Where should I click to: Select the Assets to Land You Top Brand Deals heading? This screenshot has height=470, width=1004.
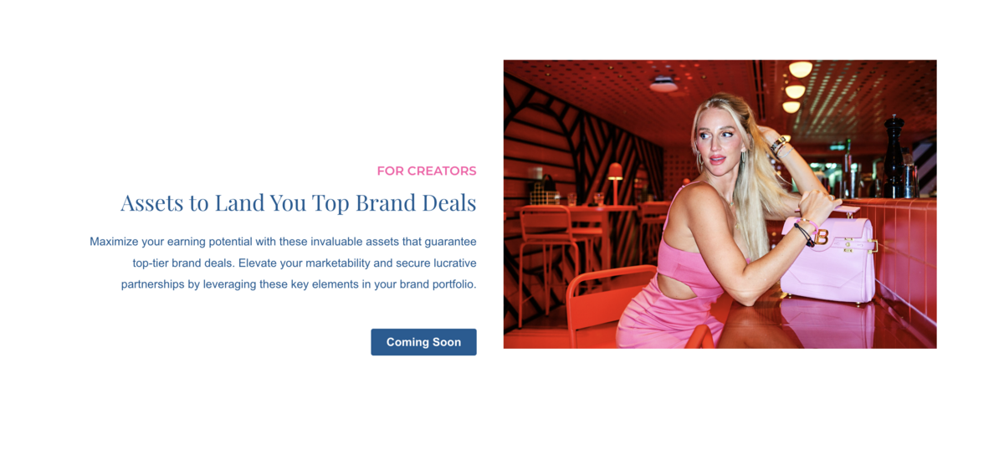point(299,202)
